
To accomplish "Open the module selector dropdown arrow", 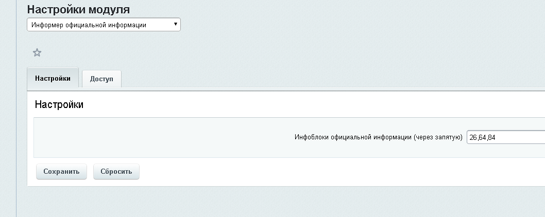I will tap(176, 24).
